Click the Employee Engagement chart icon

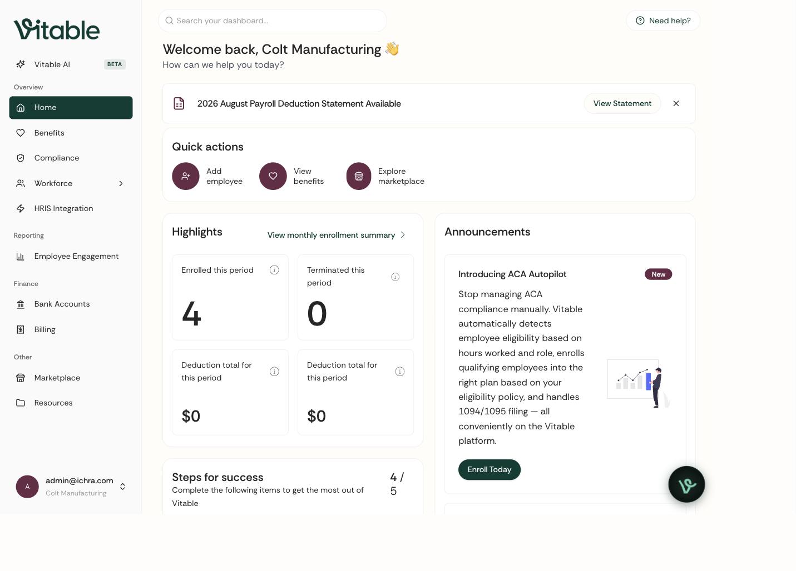(x=21, y=257)
